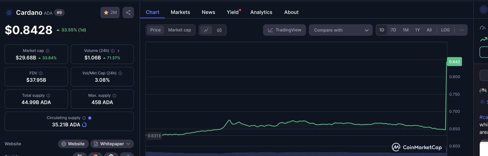Click the $0.8428 price value
The width and height of the screenshot is (488, 156).
(28, 30)
